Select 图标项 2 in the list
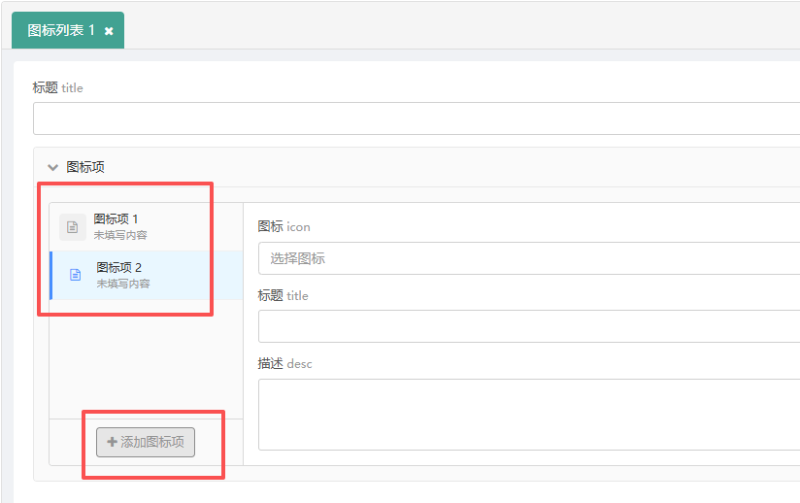This screenshot has height=503, width=800. 147,276
